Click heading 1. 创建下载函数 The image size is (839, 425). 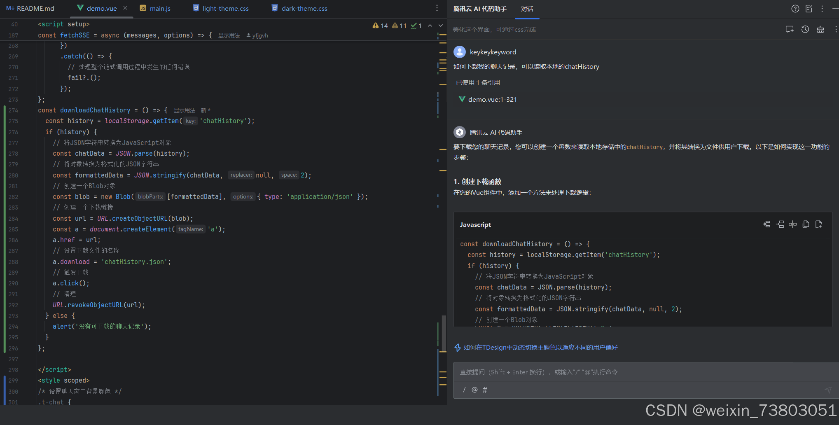coord(477,182)
